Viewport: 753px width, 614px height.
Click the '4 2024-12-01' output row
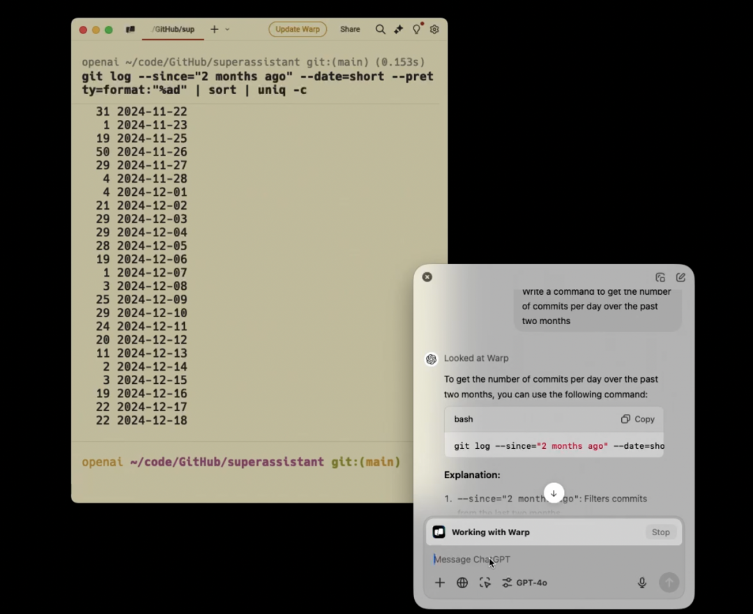coord(145,192)
